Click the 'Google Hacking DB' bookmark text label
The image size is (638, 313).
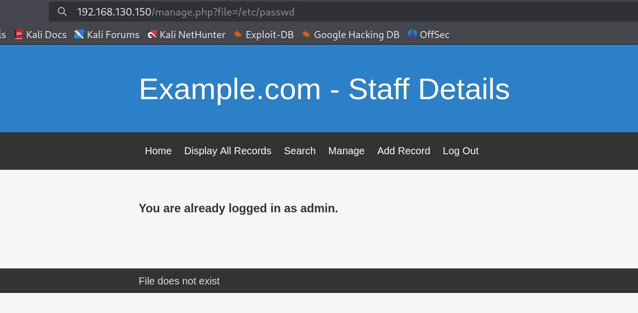click(356, 35)
